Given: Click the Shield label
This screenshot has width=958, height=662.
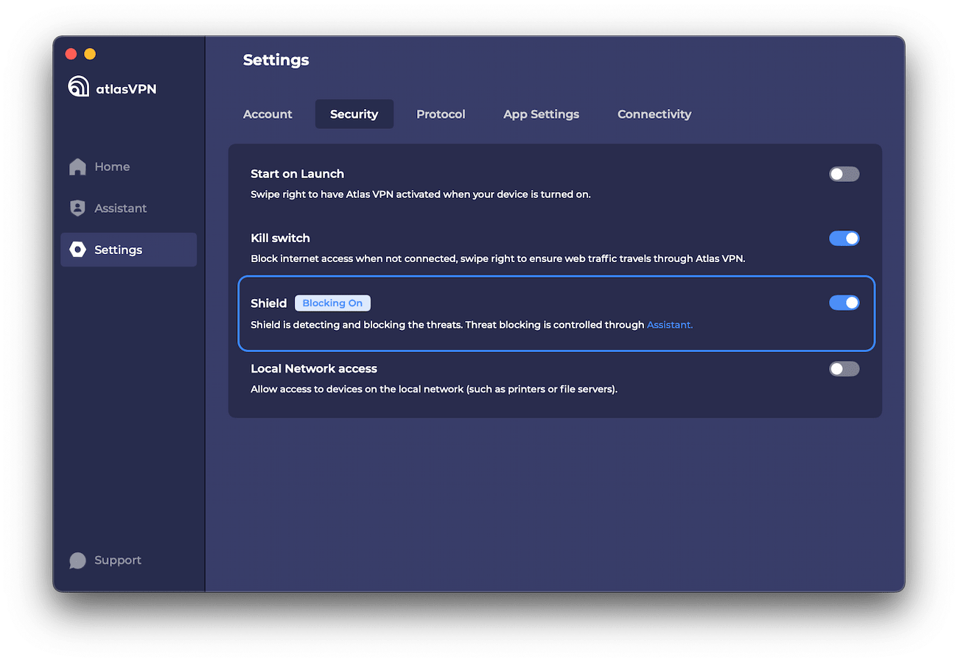Looking at the screenshot, I should coord(268,303).
